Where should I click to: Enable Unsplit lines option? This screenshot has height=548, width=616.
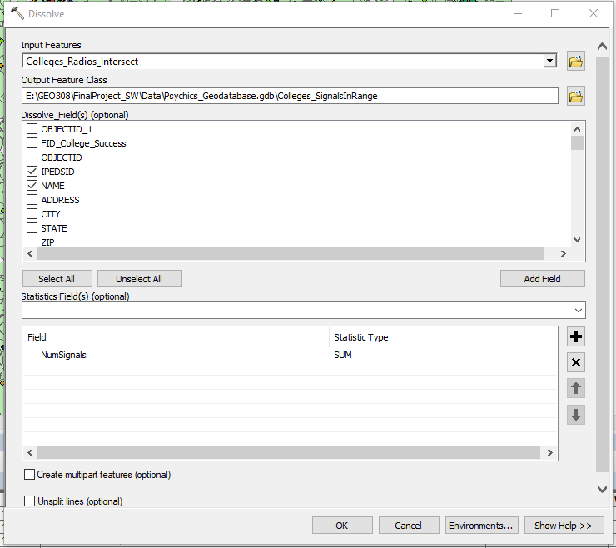tap(29, 501)
